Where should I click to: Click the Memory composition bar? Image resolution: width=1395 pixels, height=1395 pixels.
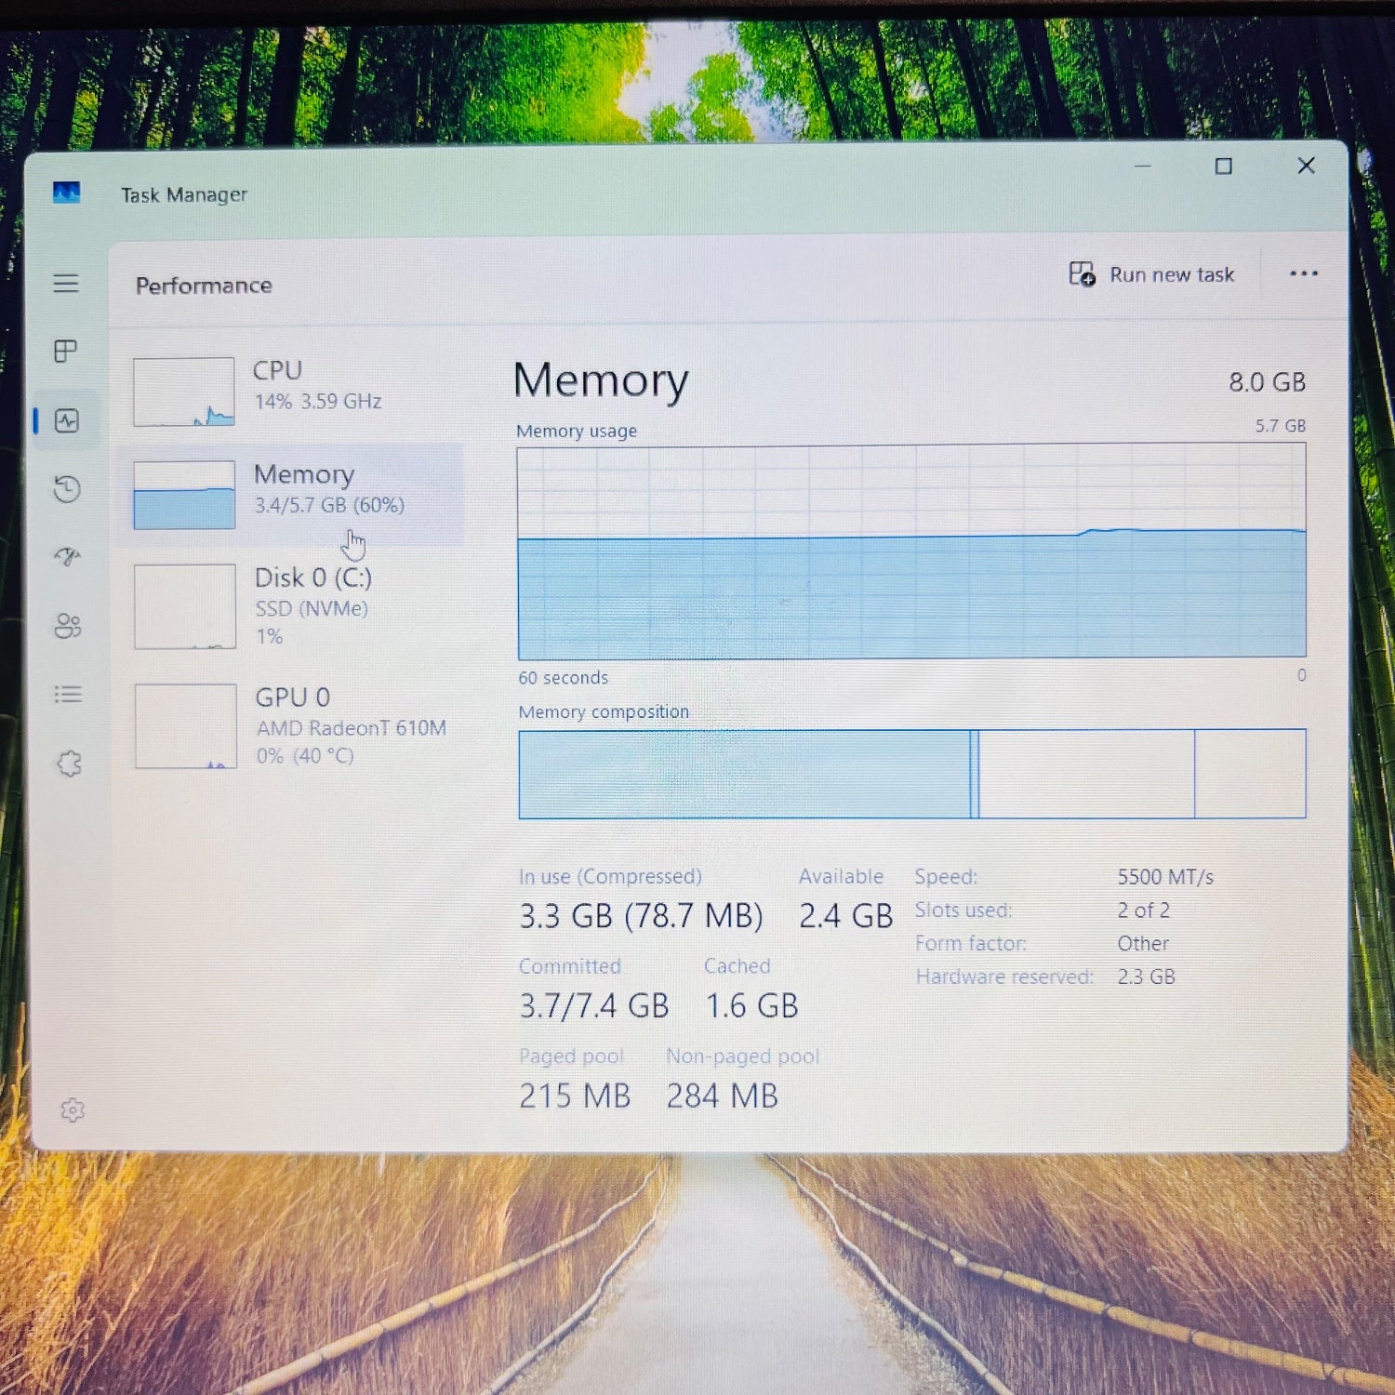click(x=911, y=774)
